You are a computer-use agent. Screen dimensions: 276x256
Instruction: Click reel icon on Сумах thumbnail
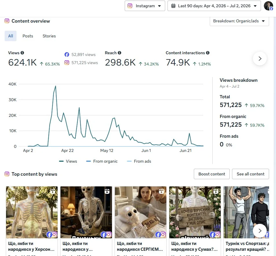[x=216, y=191]
